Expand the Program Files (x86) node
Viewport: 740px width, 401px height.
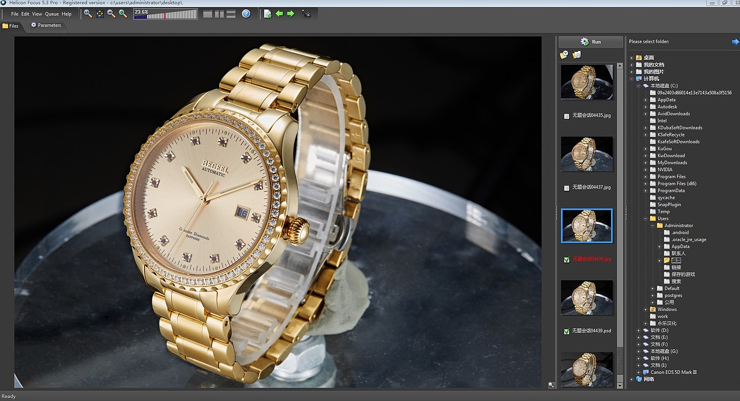point(646,184)
